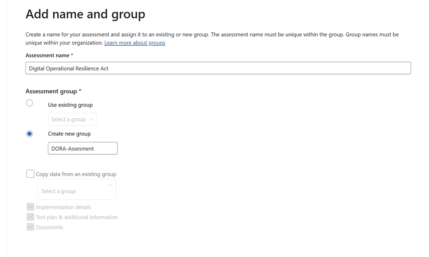Click the Add name and group heading
The height and width of the screenshot is (257, 429).
click(85, 14)
